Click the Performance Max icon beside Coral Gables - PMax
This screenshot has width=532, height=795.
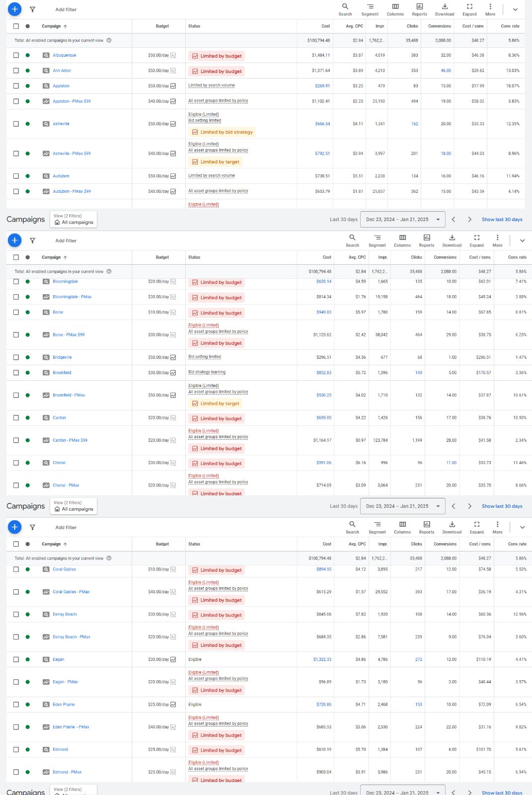[46, 592]
